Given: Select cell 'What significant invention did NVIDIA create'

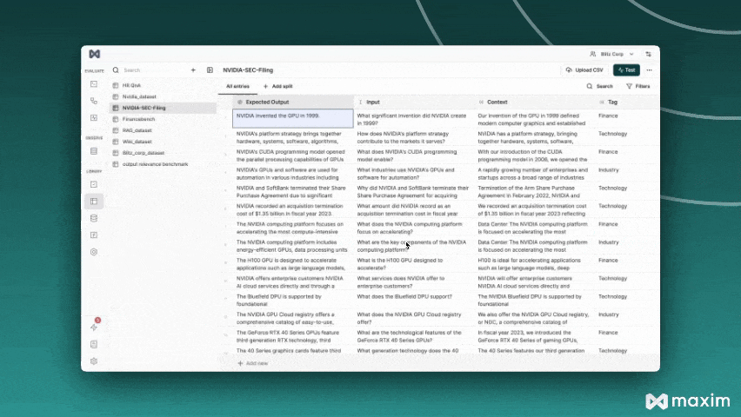Looking at the screenshot, I should coord(413,119).
